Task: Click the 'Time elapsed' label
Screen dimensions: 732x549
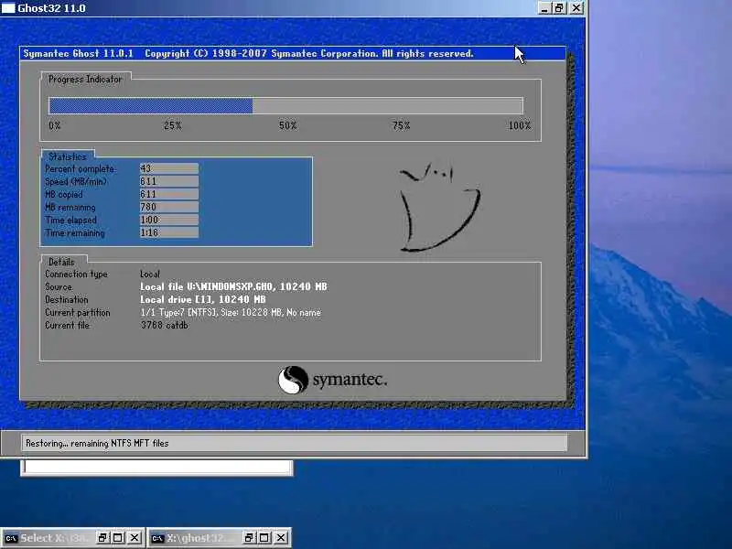Action: click(70, 220)
